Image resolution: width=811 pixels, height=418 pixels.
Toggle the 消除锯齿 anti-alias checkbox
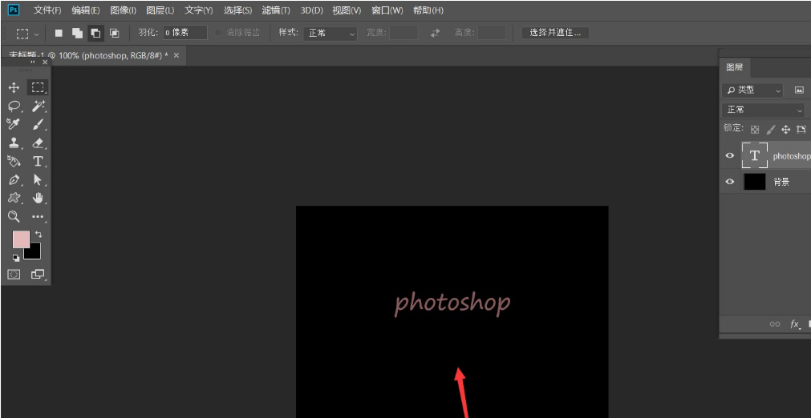tap(217, 33)
